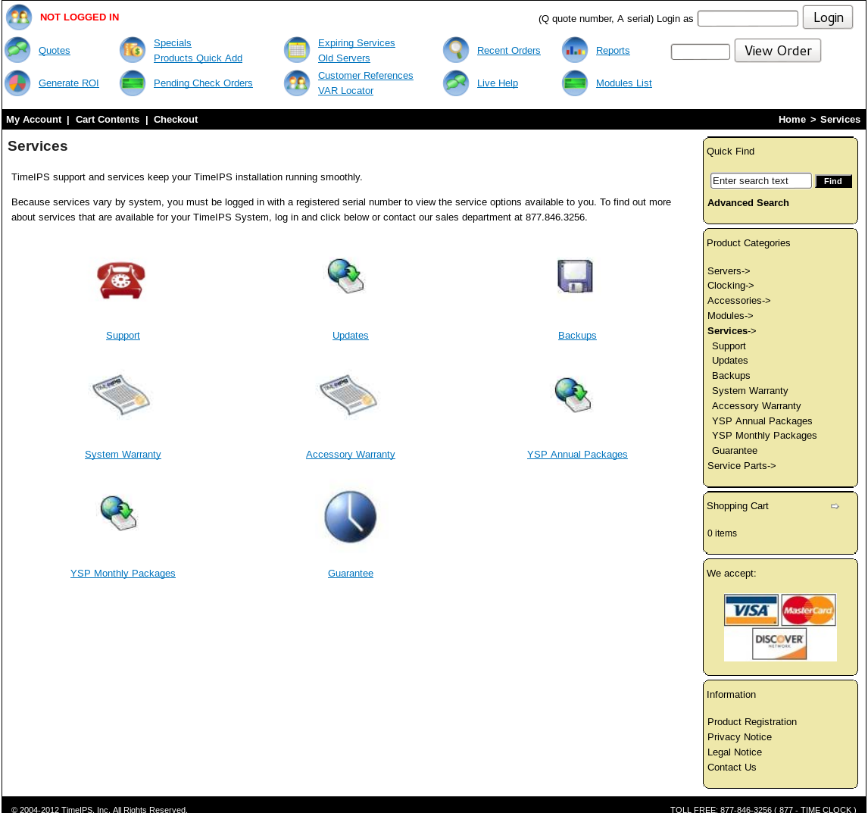
Task: Collapse the Services-> category
Action: pyautogui.click(x=731, y=330)
